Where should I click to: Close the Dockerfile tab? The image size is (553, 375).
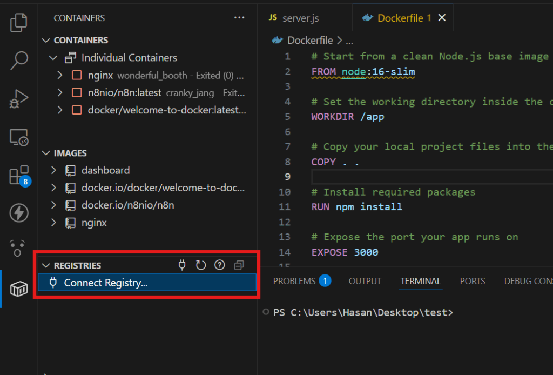pyautogui.click(x=442, y=18)
